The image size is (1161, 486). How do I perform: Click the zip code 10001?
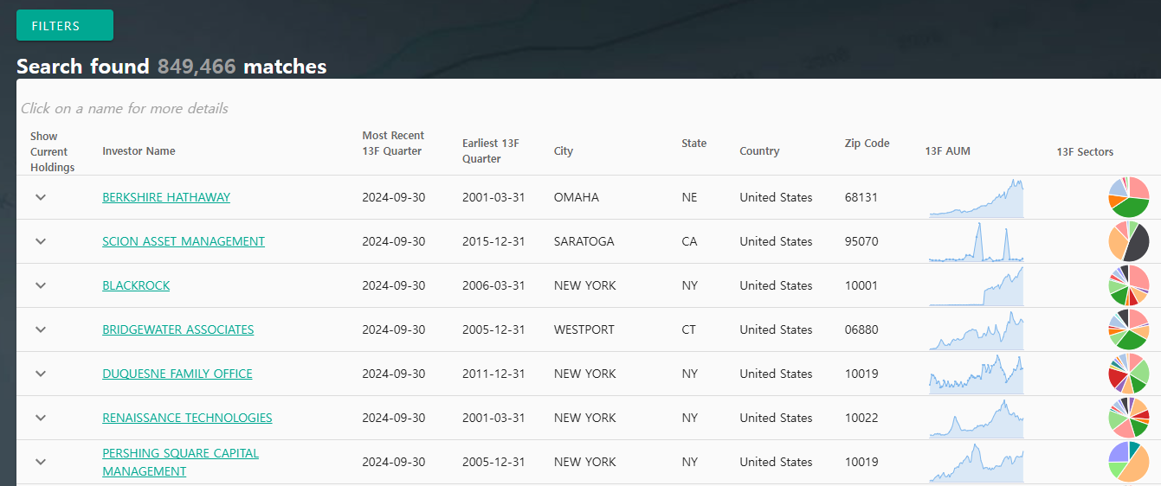pyautogui.click(x=861, y=285)
